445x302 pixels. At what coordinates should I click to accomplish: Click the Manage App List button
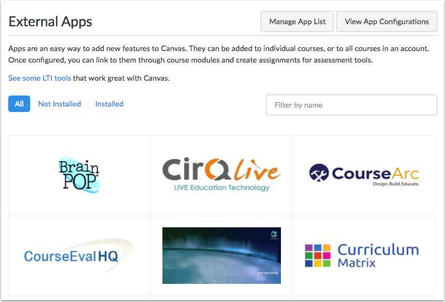[x=297, y=21]
